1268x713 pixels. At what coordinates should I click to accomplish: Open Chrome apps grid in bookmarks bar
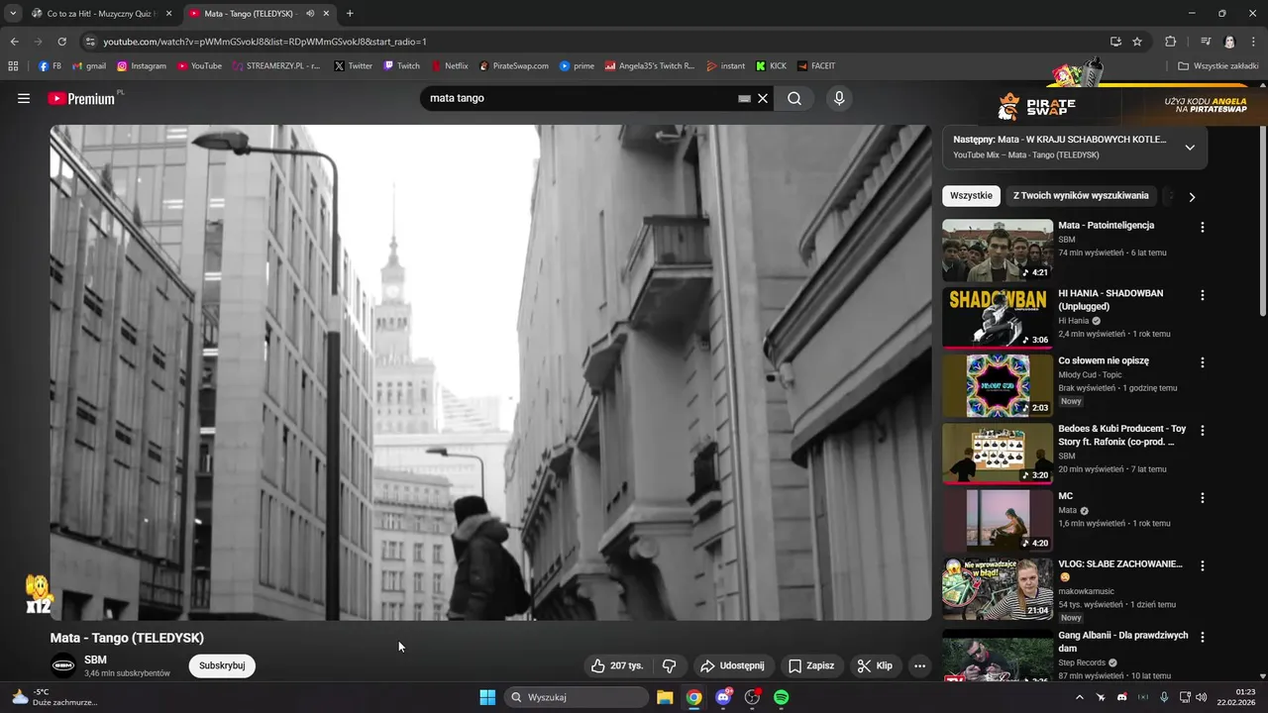pyautogui.click(x=13, y=66)
